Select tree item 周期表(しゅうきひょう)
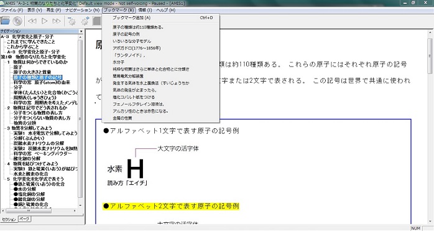434x231 pixels. pyautogui.click(x=35, y=98)
